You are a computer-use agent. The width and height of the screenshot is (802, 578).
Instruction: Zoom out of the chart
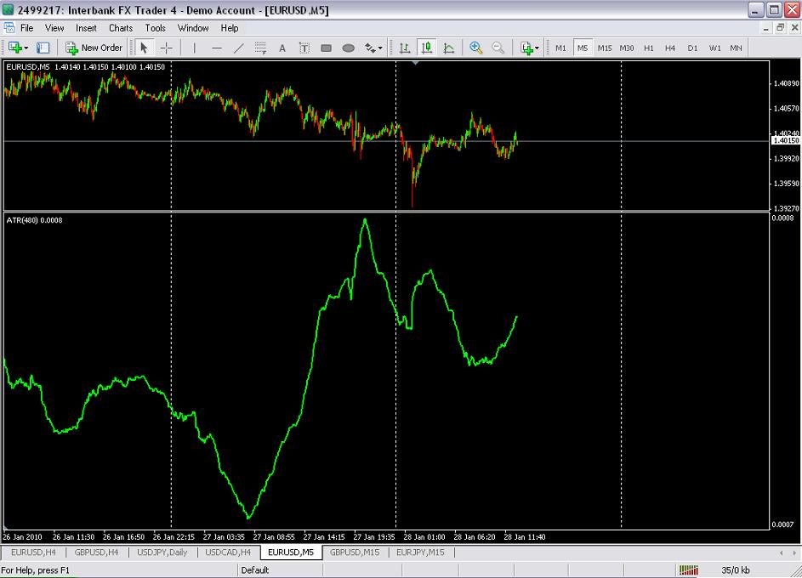pos(498,48)
